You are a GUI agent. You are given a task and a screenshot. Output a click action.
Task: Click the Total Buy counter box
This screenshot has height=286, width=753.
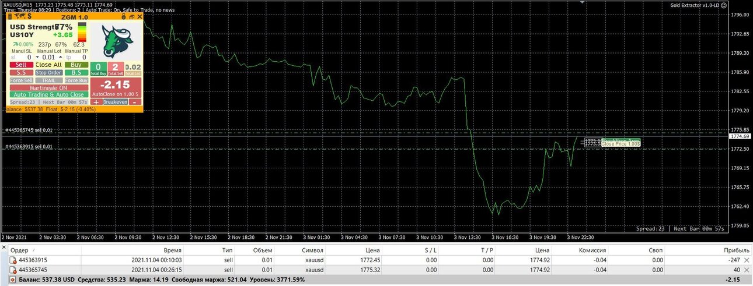click(98, 69)
